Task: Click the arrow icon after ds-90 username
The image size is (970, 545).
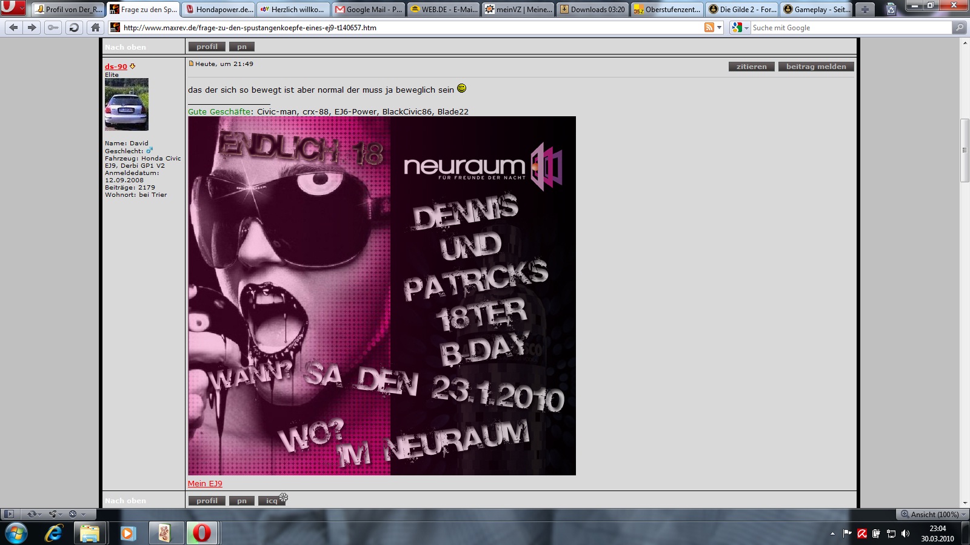Action: pos(132,67)
